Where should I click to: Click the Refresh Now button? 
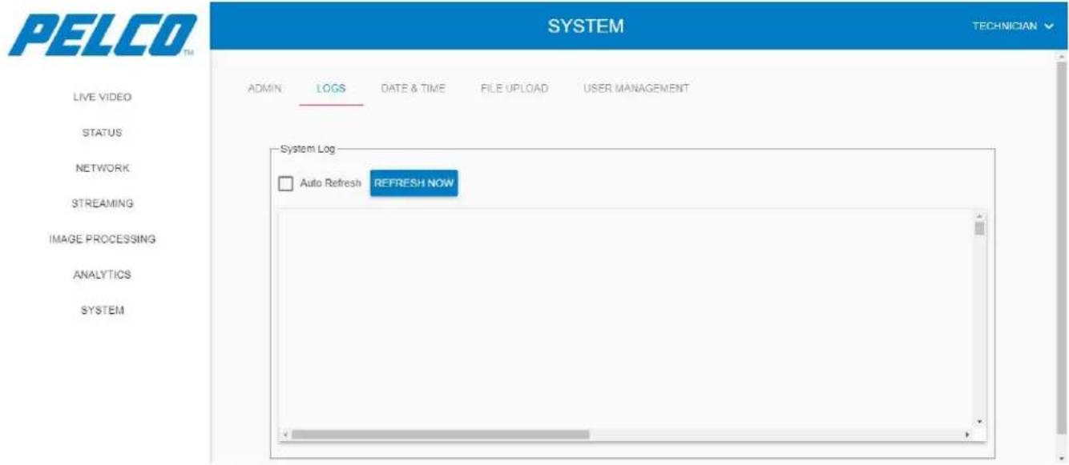pyautogui.click(x=413, y=183)
